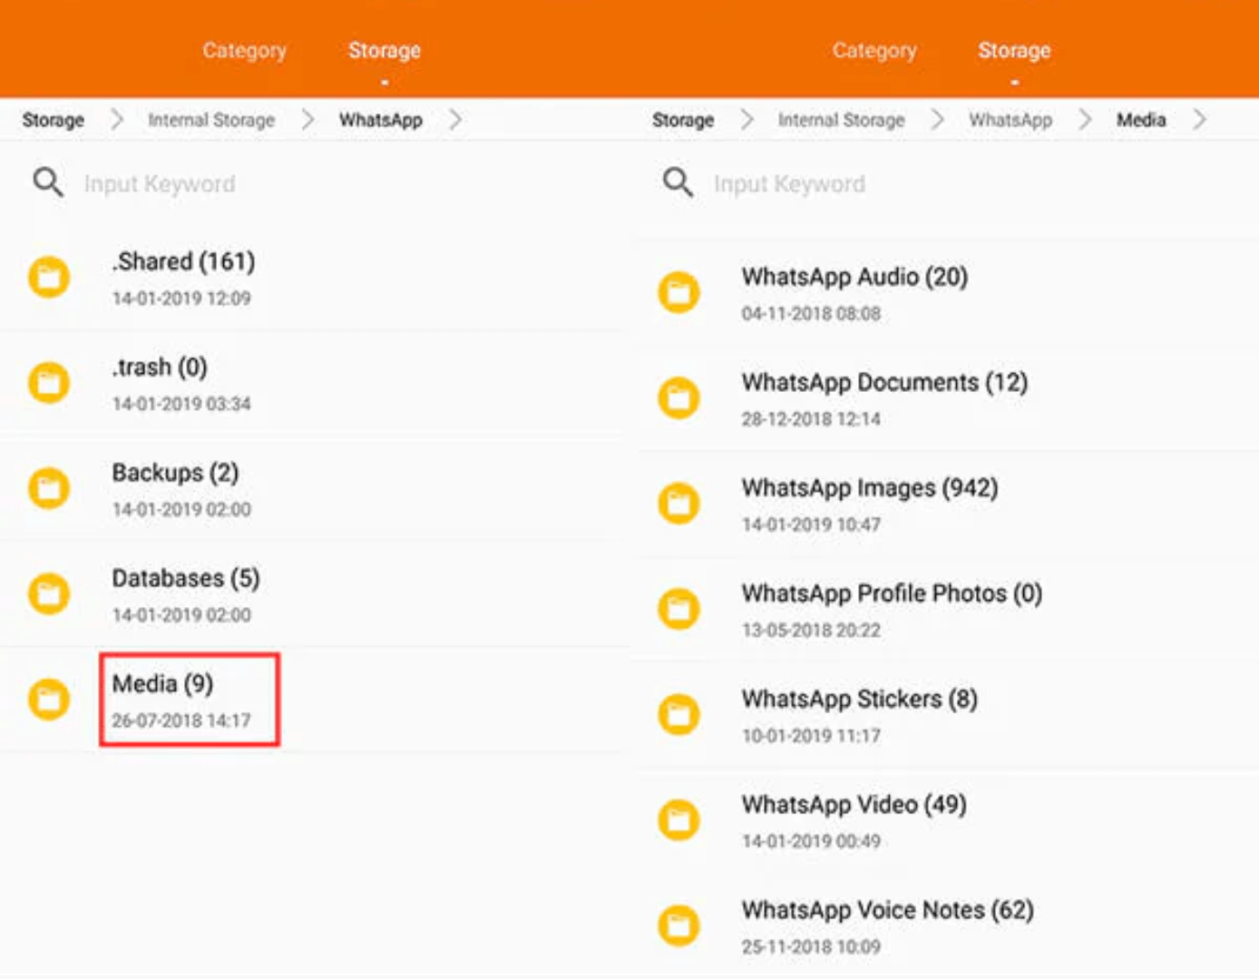Click date '14-01-2019 03:34' under .trash
1259x980 pixels.
(181, 404)
